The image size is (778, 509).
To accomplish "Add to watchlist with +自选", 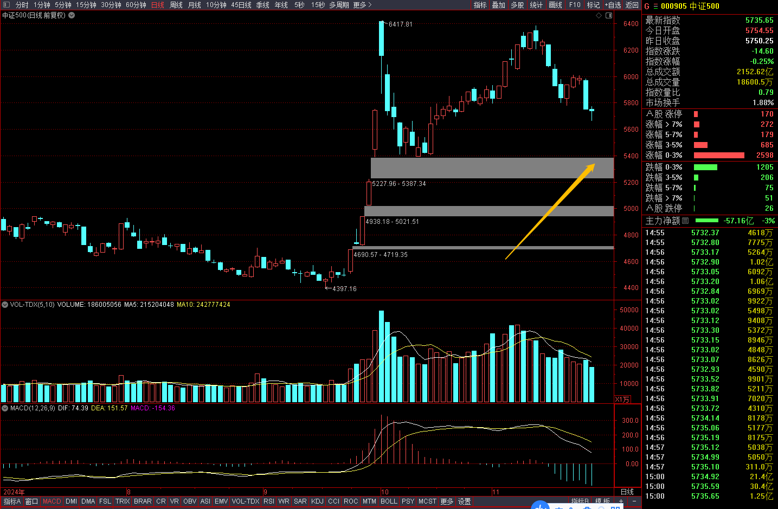I will (x=613, y=5).
